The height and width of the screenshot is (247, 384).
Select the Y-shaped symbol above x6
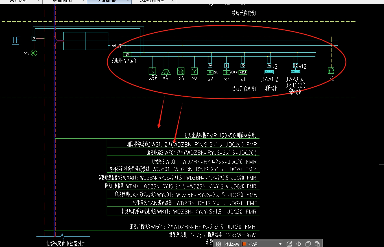click(194, 71)
